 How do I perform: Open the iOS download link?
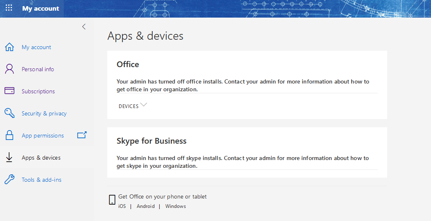point(122,206)
